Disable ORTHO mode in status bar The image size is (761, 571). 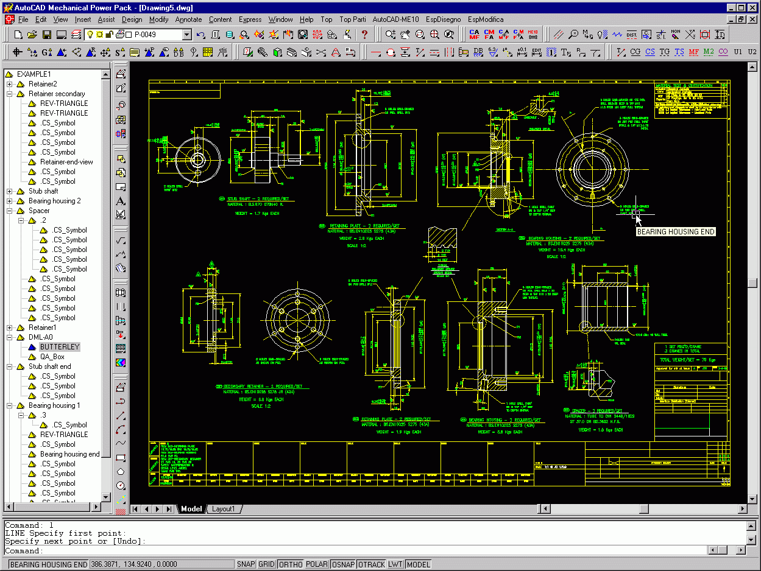[291, 564]
